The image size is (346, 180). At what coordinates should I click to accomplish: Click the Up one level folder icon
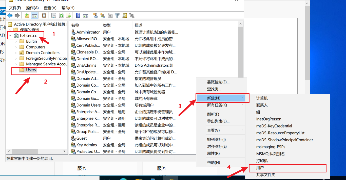[27, 16]
